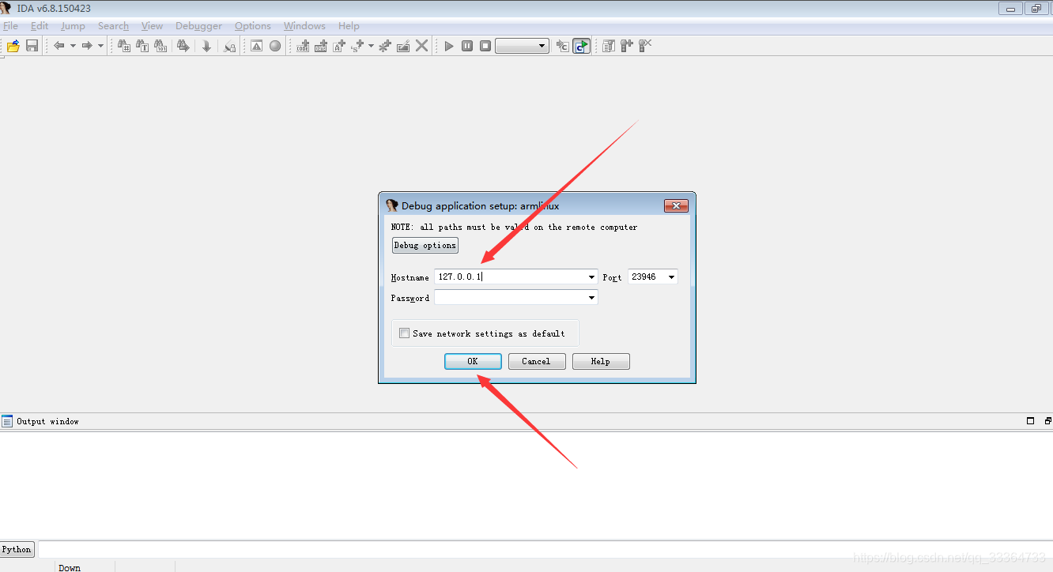
Task: Click the add CODE segment icon
Action: tap(303, 46)
